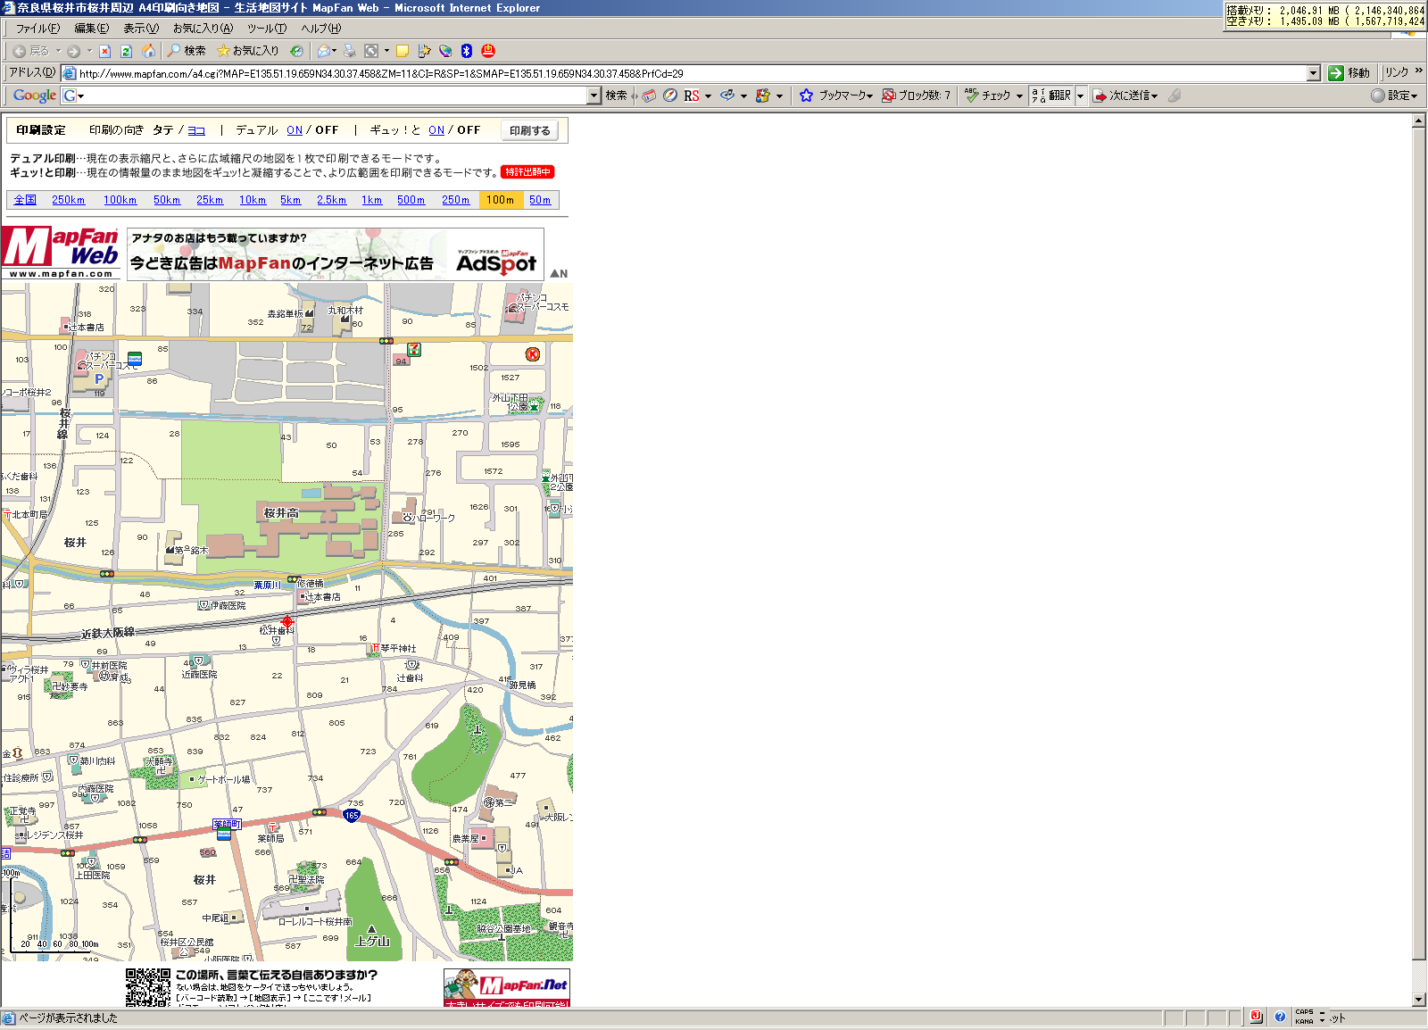Click the Google toolbar compass icon
This screenshot has width=1428, height=1030.
[x=669, y=96]
